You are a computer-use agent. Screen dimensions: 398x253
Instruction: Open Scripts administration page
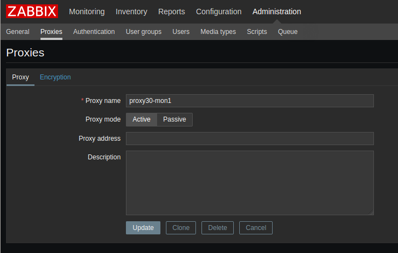click(x=257, y=32)
